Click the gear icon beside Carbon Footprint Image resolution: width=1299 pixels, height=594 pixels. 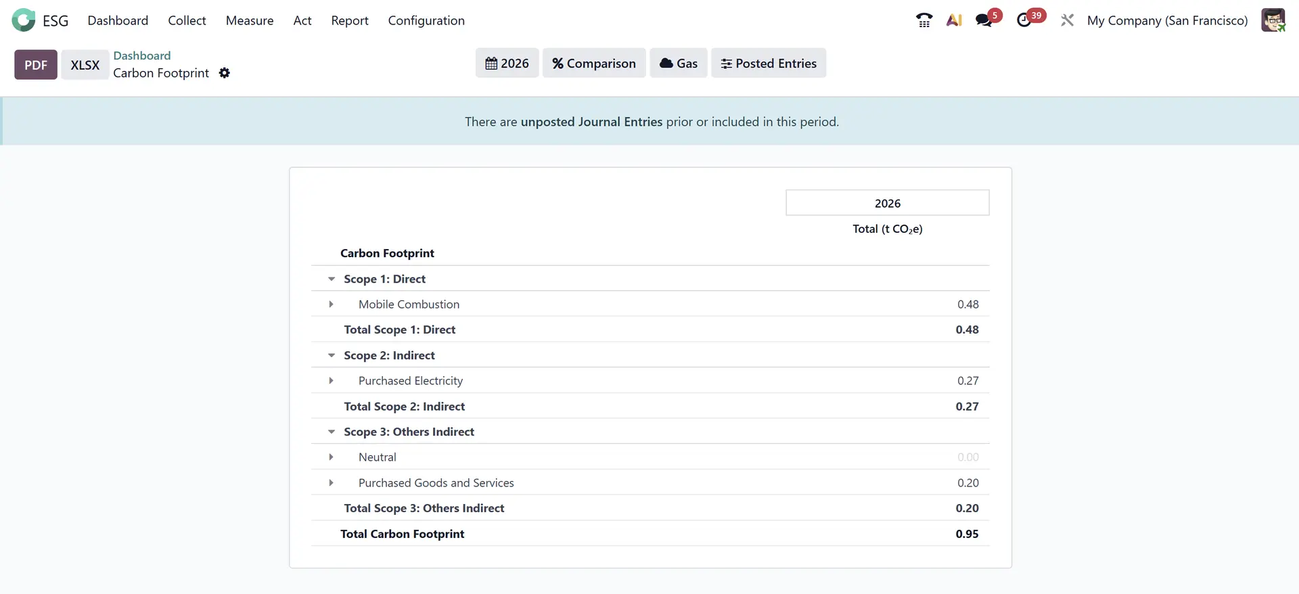(225, 73)
